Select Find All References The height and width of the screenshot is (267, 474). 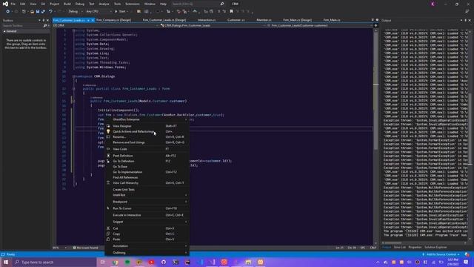click(147, 177)
